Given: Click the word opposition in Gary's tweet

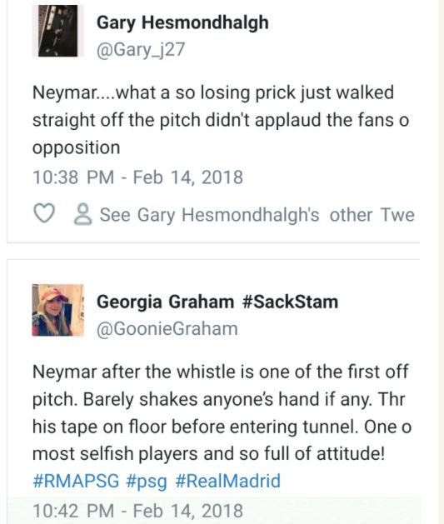Looking at the screenshot, I should (76, 148).
